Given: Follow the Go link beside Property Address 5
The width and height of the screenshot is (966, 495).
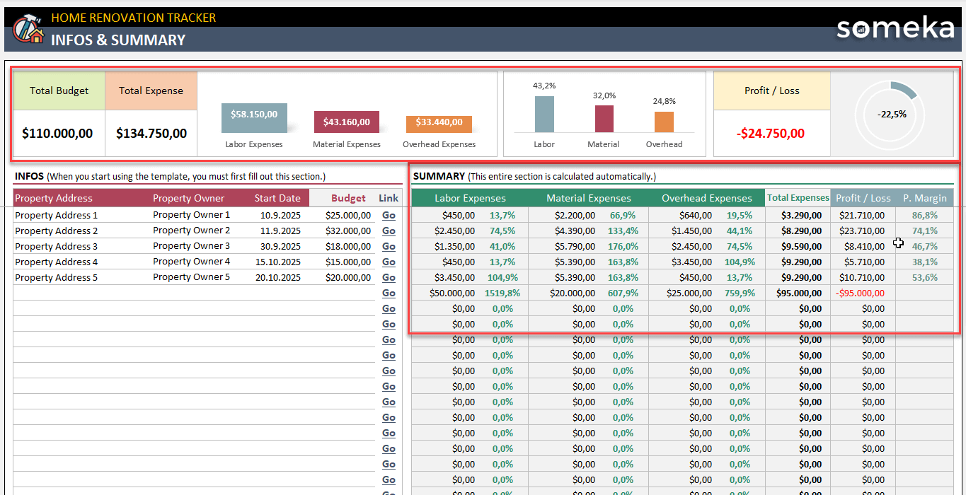Looking at the screenshot, I should pos(388,277).
